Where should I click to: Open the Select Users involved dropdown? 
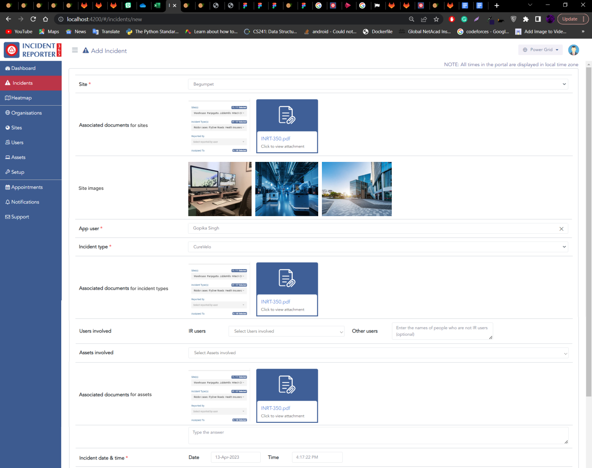287,331
